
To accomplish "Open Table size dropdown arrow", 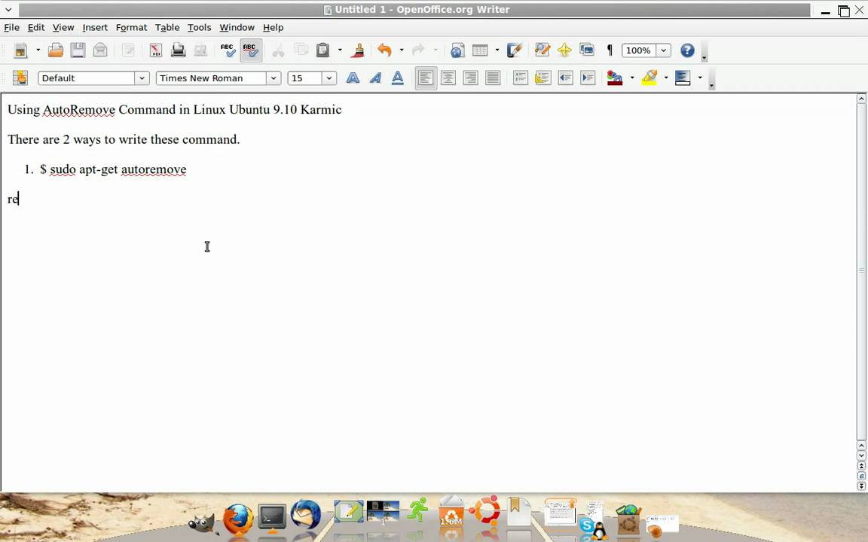I will [497, 50].
